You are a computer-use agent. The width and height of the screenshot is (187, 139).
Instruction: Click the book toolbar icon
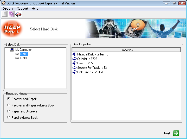(x=18, y=14)
